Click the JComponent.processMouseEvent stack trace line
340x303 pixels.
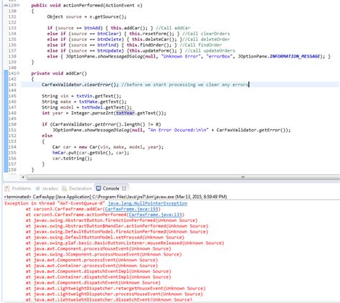(104, 254)
